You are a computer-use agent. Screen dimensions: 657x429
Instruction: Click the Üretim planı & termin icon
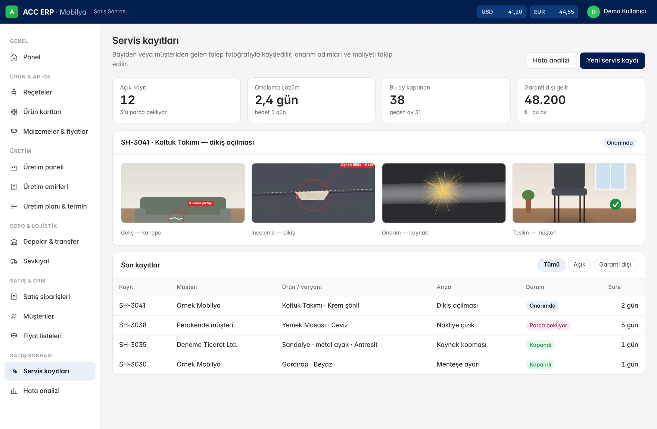pyautogui.click(x=14, y=206)
